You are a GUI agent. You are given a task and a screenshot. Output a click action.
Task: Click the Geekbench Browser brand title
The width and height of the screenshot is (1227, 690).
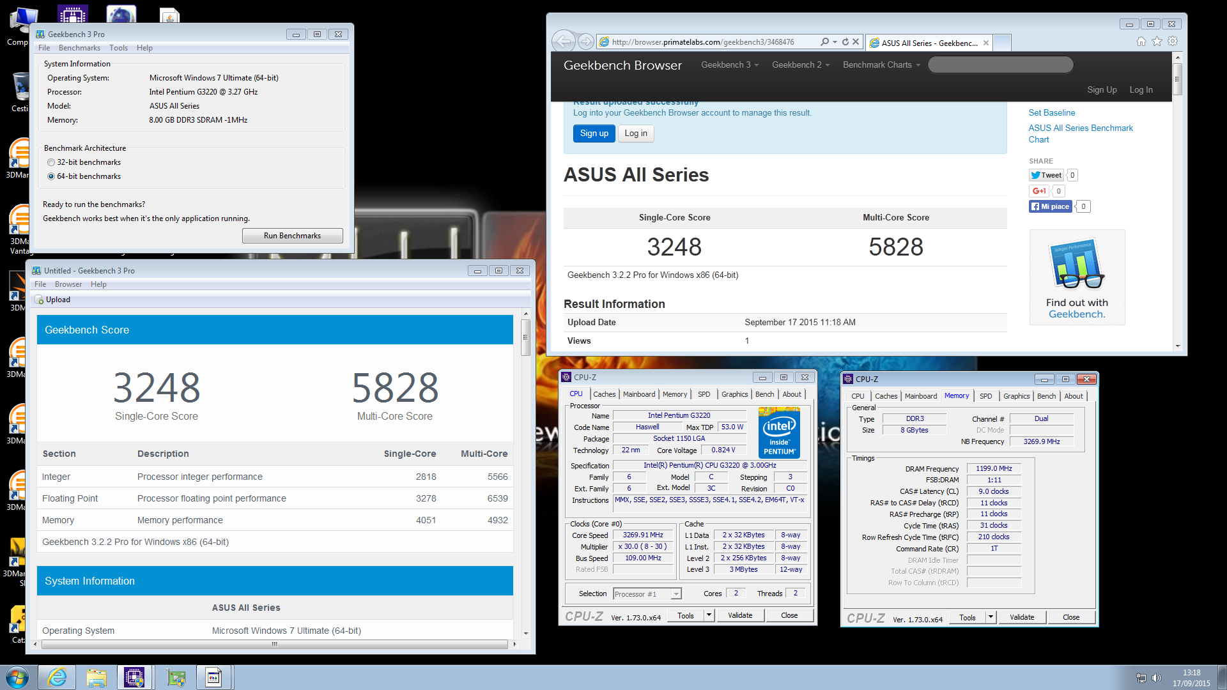pos(622,65)
